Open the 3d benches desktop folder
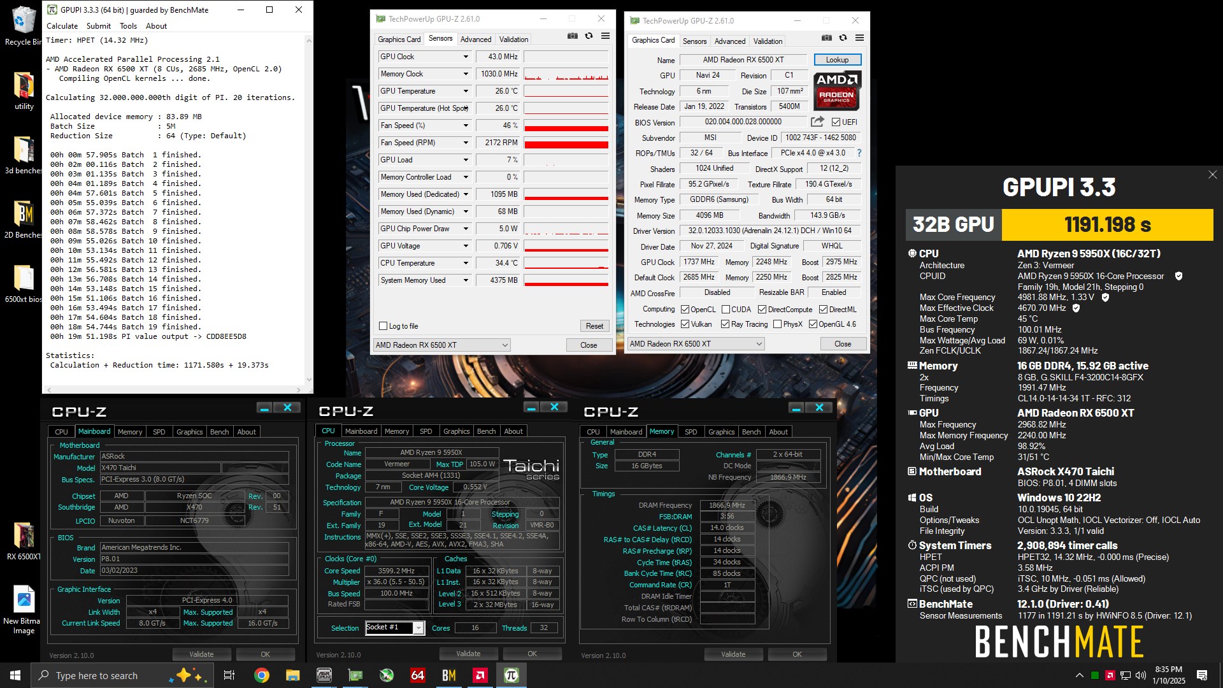Image resolution: width=1223 pixels, height=688 pixels. pos(24,155)
